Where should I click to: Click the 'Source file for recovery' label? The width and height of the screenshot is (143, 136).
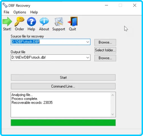click(27, 36)
